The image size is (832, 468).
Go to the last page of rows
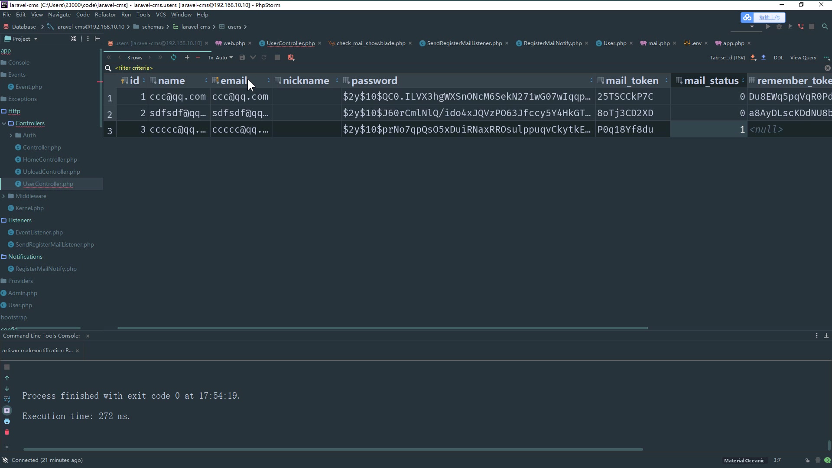pyautogui.click(x=160, y=57)
